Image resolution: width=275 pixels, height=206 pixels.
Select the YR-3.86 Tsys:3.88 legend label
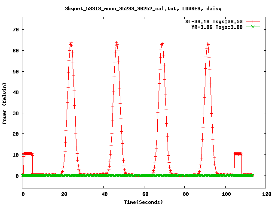[x=217, y=27]
